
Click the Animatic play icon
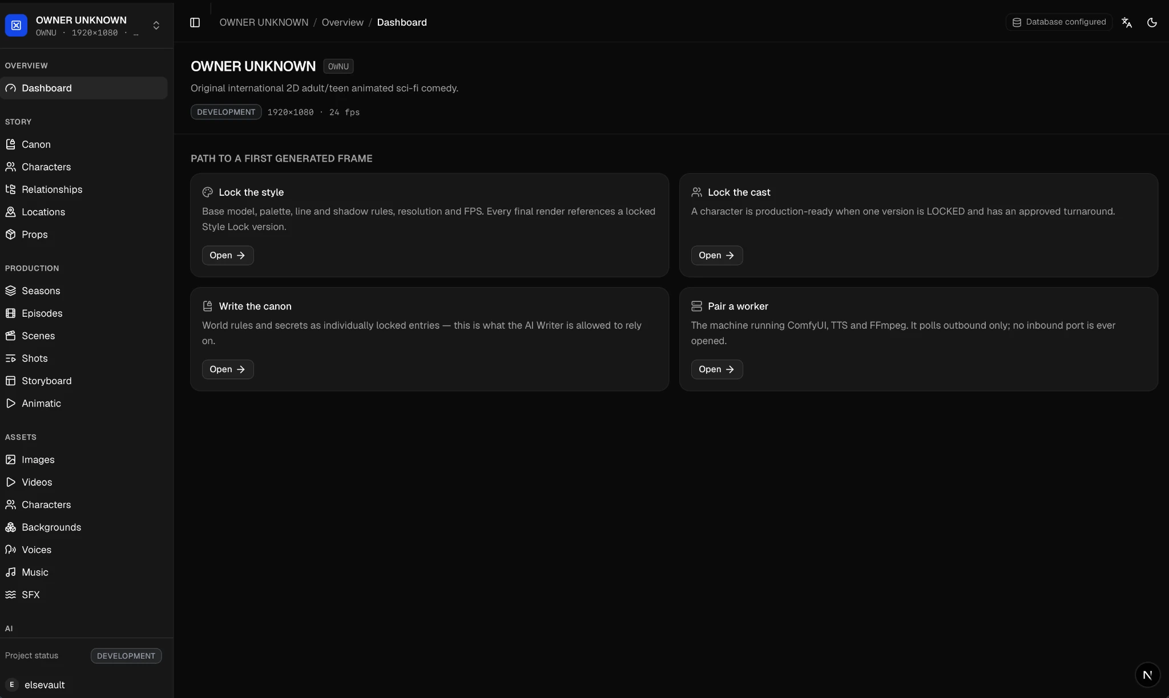click(x=10, y=404)
